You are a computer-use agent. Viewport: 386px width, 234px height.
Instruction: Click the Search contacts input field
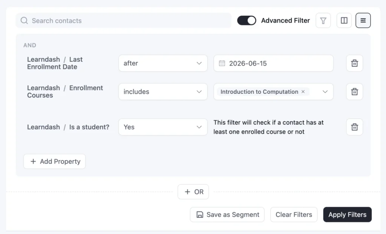point(124,20)
